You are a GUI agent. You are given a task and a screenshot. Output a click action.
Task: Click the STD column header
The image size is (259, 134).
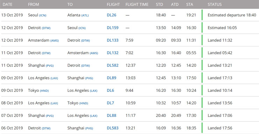(x=159, y=5)
